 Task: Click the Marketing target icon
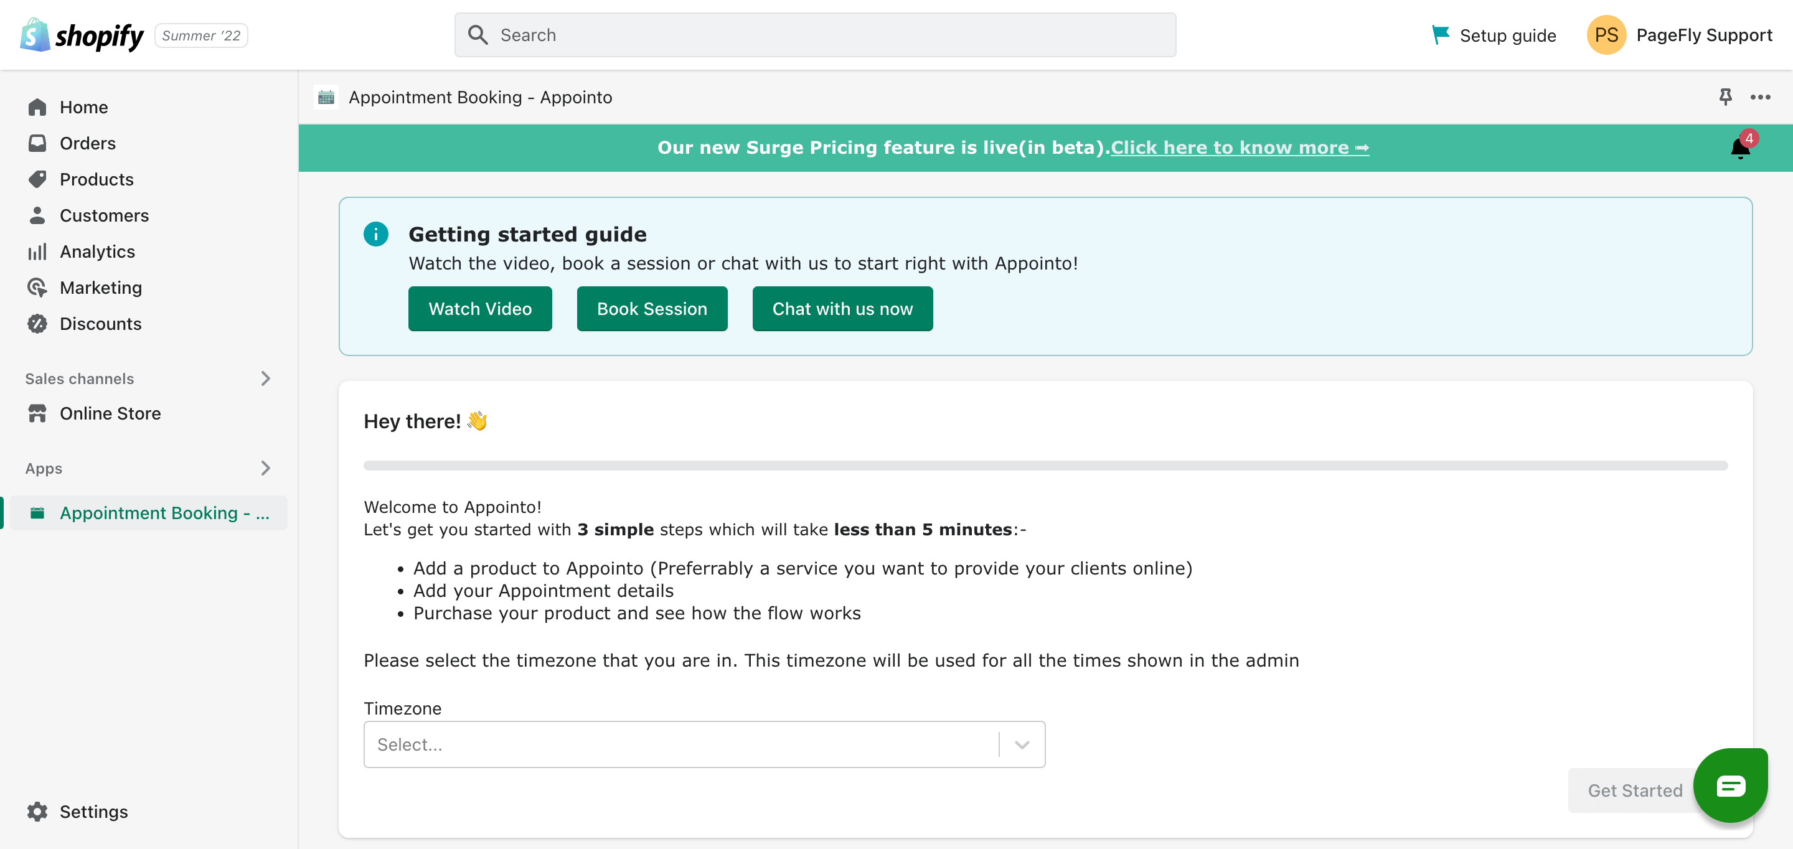tap(37, 288)
